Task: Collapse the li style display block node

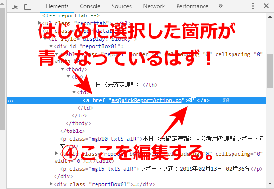Action: coord(45,39)
